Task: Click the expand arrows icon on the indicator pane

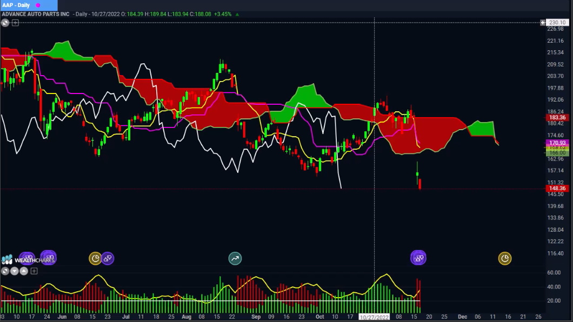Action: coord(5,271)
